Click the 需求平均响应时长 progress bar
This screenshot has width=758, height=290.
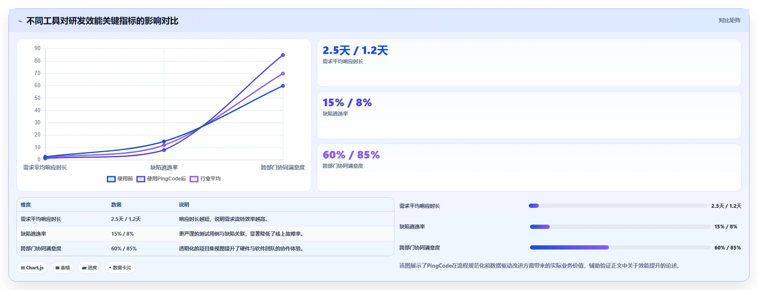tap(618, 206)
